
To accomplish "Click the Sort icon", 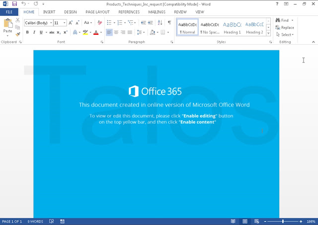I will tap(160, 22).
